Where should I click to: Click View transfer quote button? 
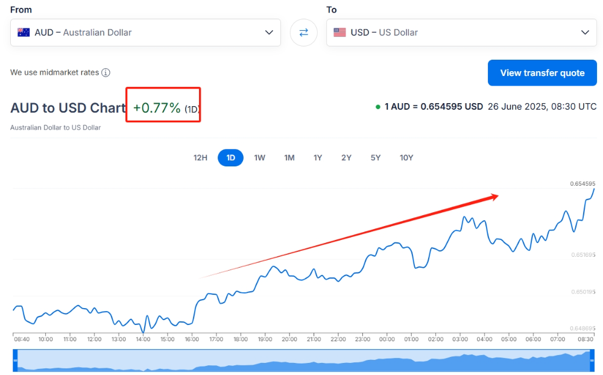[x=542, y=73]
